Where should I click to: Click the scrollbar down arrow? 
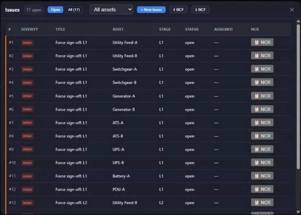(298, 212)
